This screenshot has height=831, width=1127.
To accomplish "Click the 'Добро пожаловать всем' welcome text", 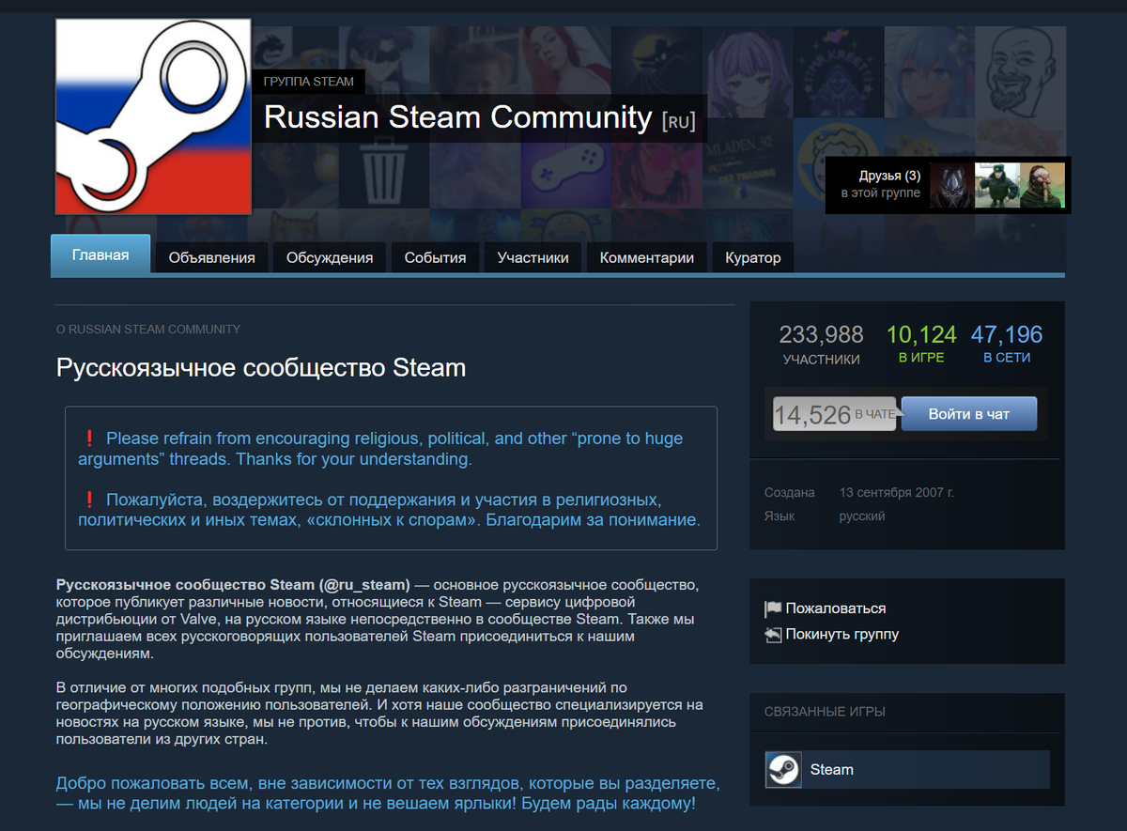I will click(388, 793).
